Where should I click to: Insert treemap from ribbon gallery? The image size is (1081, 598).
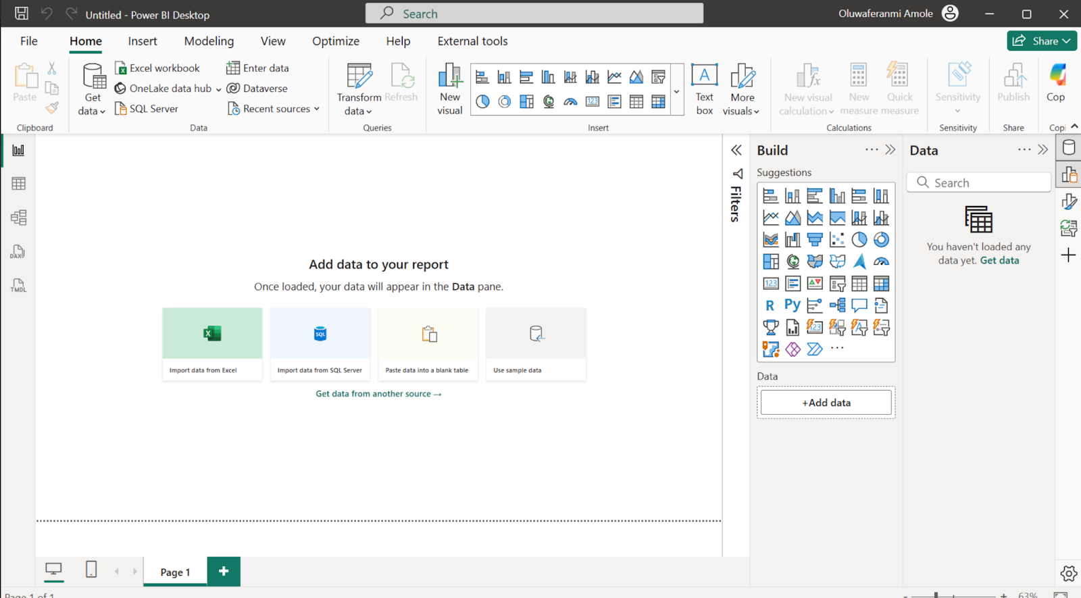click(526, 101)
